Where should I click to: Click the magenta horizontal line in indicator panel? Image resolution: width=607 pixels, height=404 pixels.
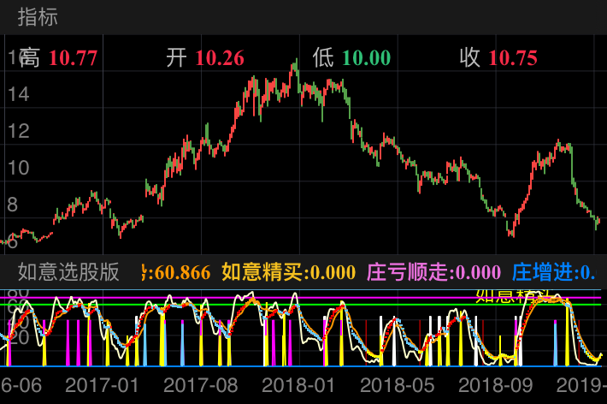click(x=300, y=298)
